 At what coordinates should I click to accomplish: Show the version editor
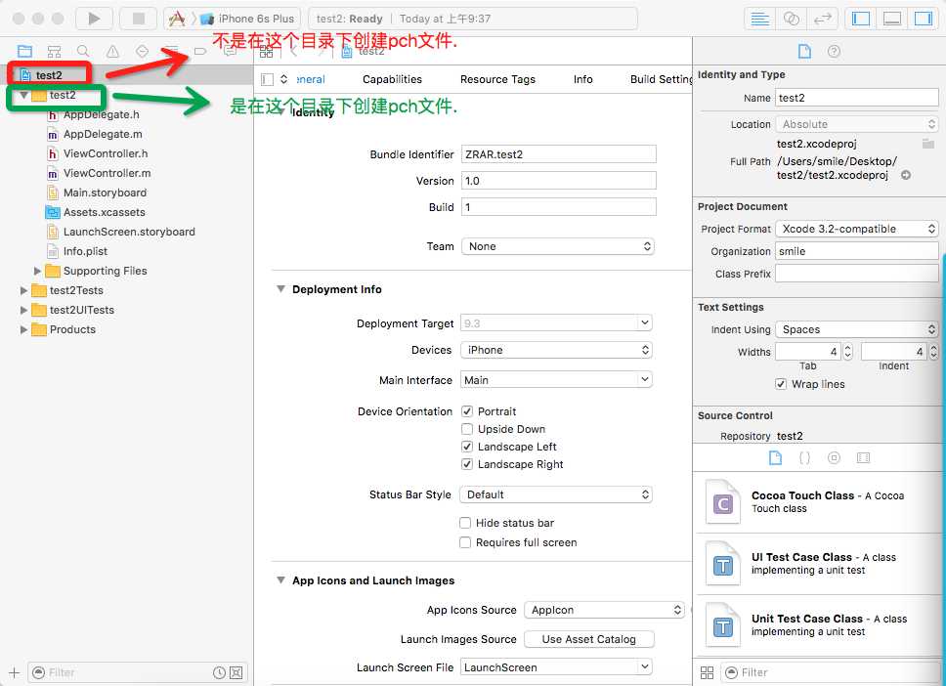click(x=822, y=19)
